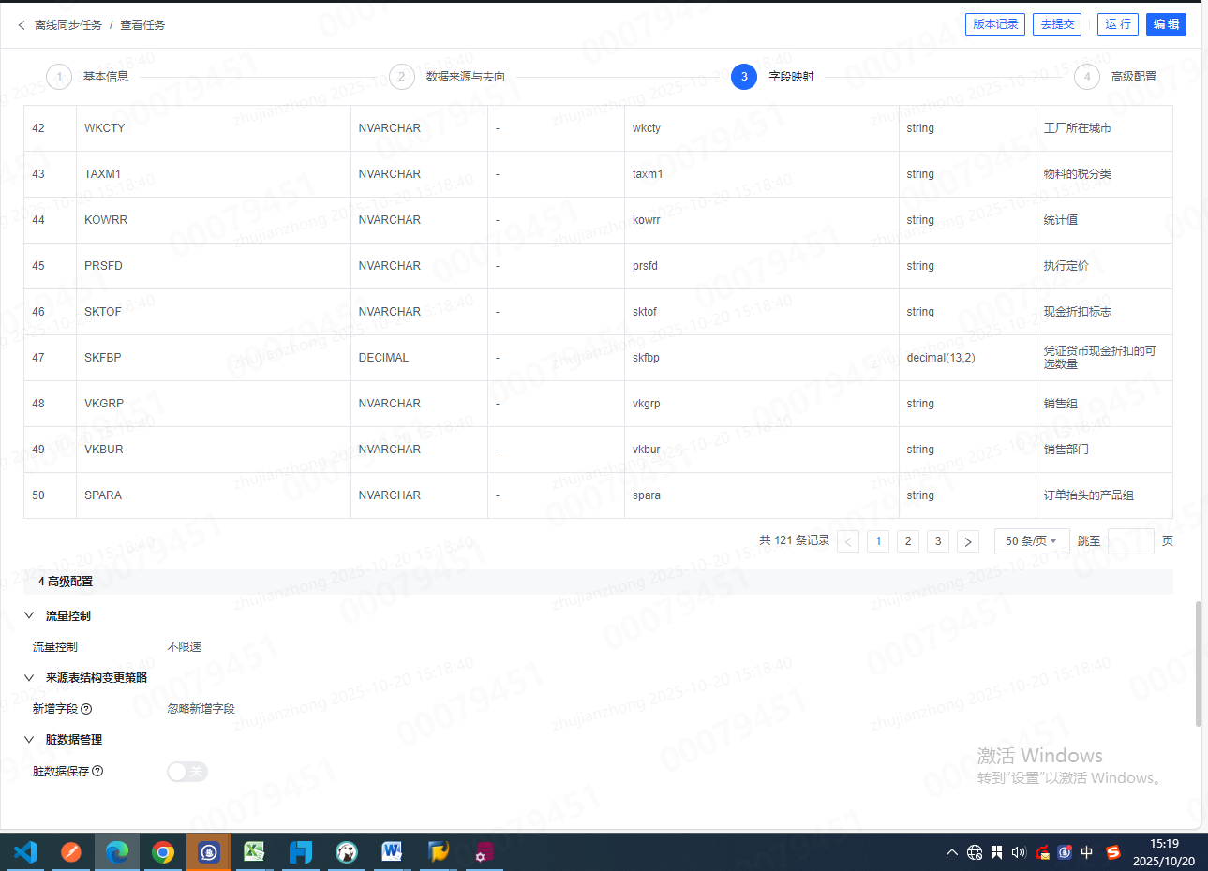
Task: Click the 跳至 page number input
Action: click(1130, 541)
